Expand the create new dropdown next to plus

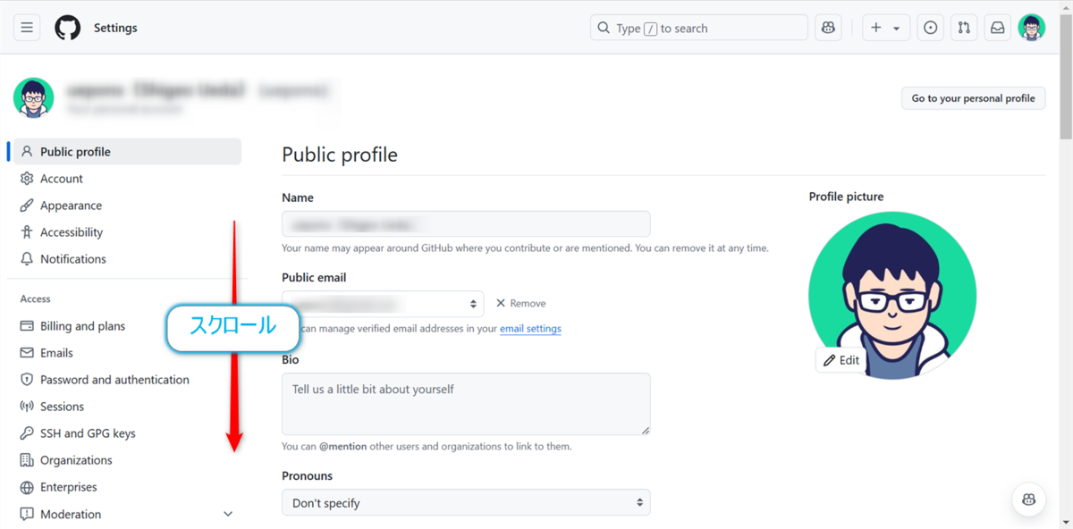point(894,27)
